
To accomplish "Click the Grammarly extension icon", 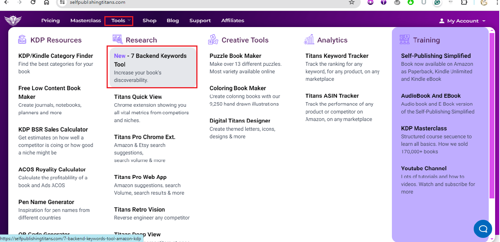I will pyautogui.click(x=437, y=3).
